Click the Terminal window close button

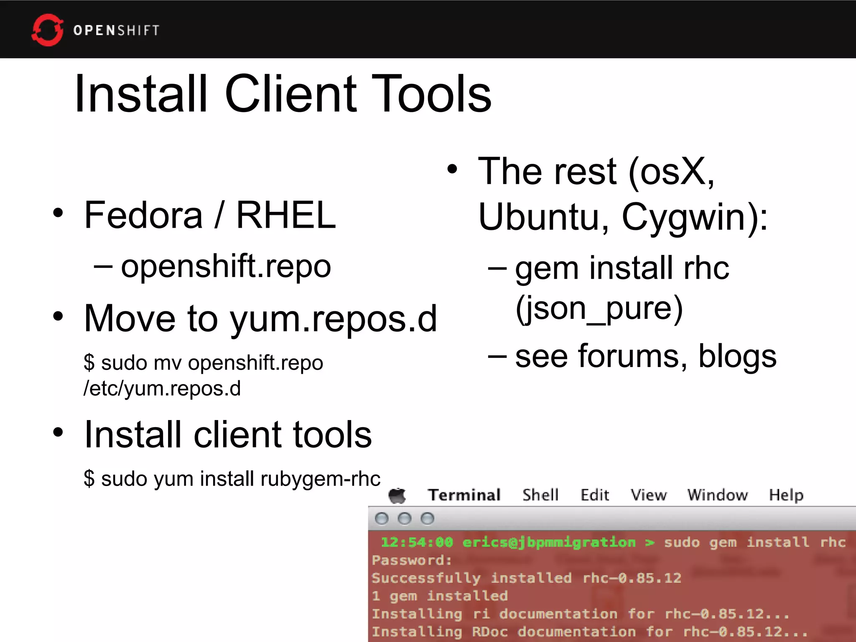(x=382, y=519)
